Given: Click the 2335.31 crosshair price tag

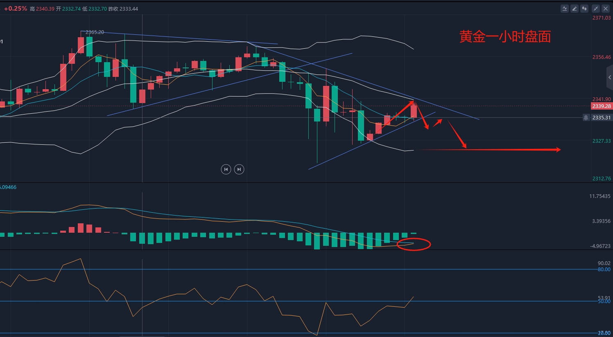Looking at the screenshot, I should pos(601,118).
